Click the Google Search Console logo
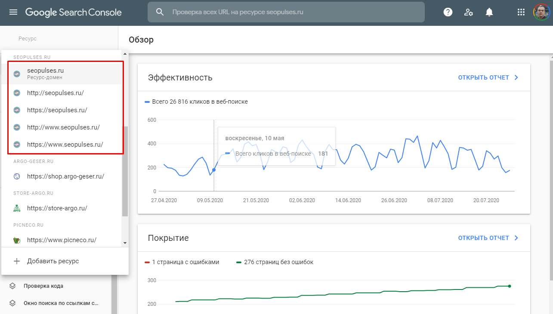This screenshot has height=314, width=553. (x=73, y=12)
